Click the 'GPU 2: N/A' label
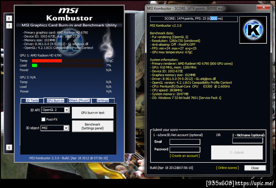The image size is (276, 188). point(28,77)
